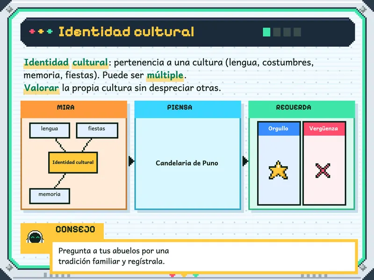Select the Vergüenza column header
The image size is (374, 280).
(x=324, y=129)
